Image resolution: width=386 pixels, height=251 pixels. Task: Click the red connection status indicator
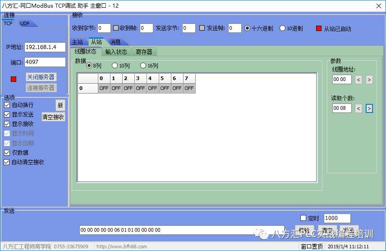[x=14, y=79]
